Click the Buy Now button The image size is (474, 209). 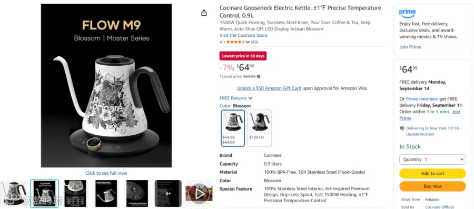(x=432, y=186)
